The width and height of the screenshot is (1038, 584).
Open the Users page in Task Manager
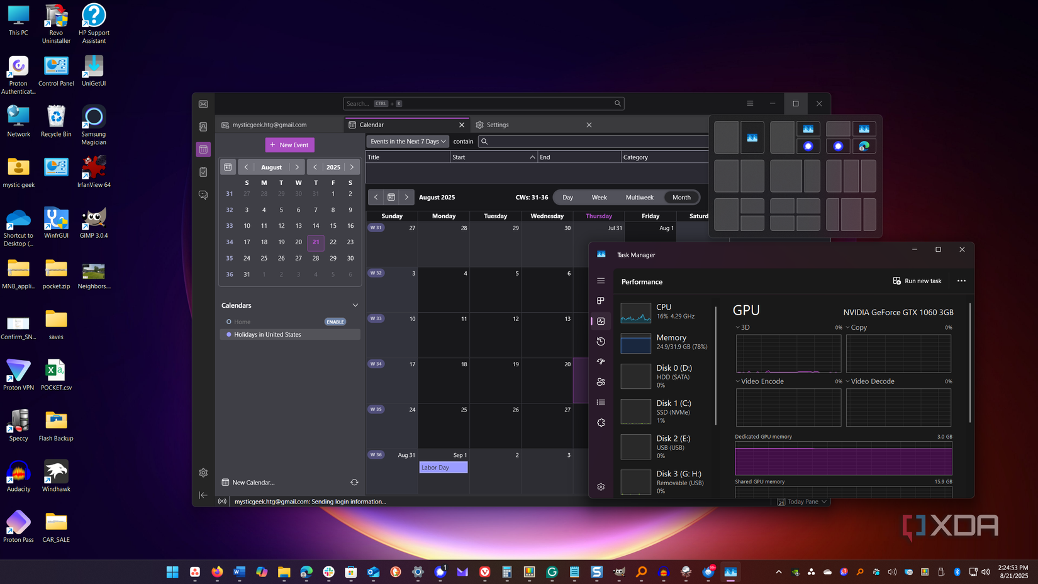click(601, 382)
